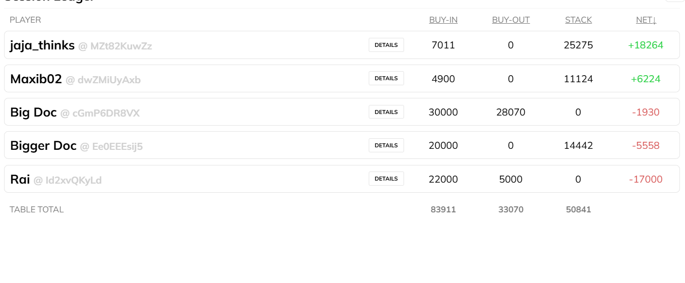This screenshot has width=685, height=283.
Task: Click jaja_thinks net value +18264
Action: (x=646, y=45)
